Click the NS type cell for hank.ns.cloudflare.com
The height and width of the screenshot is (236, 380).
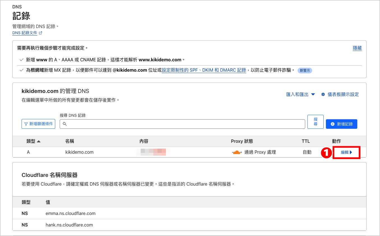tap(25, 225)
